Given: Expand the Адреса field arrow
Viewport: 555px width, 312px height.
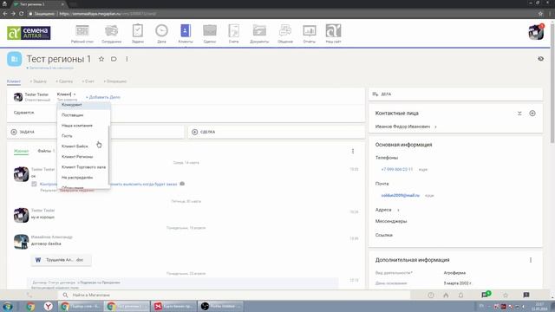Looking at the screenshot, I should (x=398, y=210).
